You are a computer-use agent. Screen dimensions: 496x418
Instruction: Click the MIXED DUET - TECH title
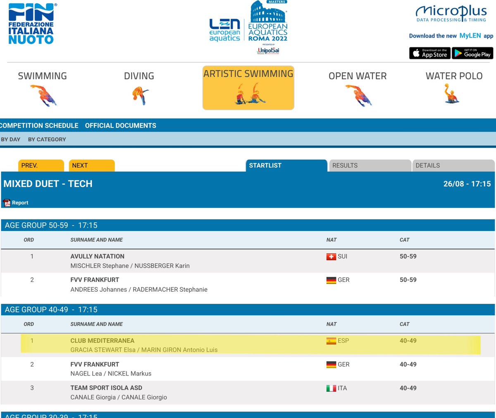click(48, 184)
